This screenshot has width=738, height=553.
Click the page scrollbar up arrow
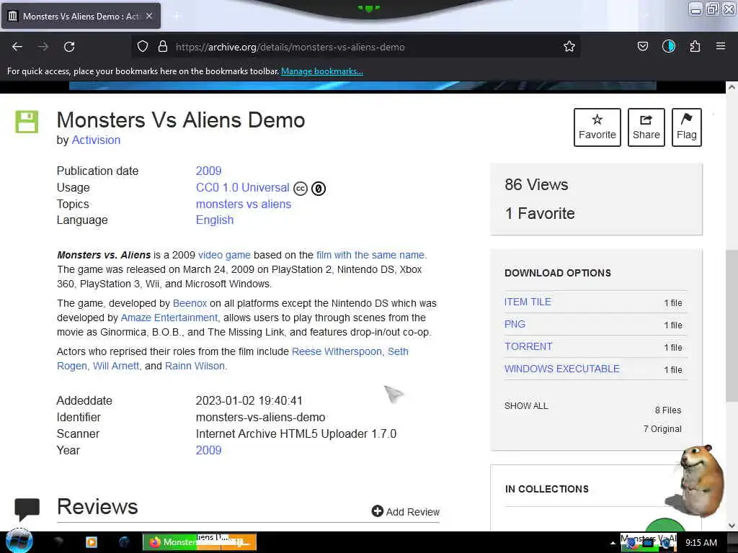[x=732, y=87]
